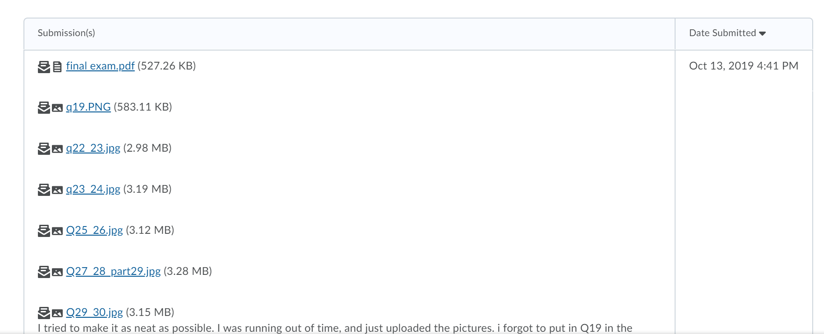
Task: Click the inbox icon beside q22_23.jpg
Action: [x=44, y=149]
